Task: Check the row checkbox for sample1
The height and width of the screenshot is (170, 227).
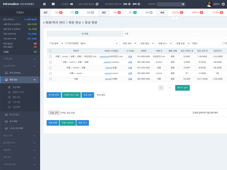Action: (51, 62)
